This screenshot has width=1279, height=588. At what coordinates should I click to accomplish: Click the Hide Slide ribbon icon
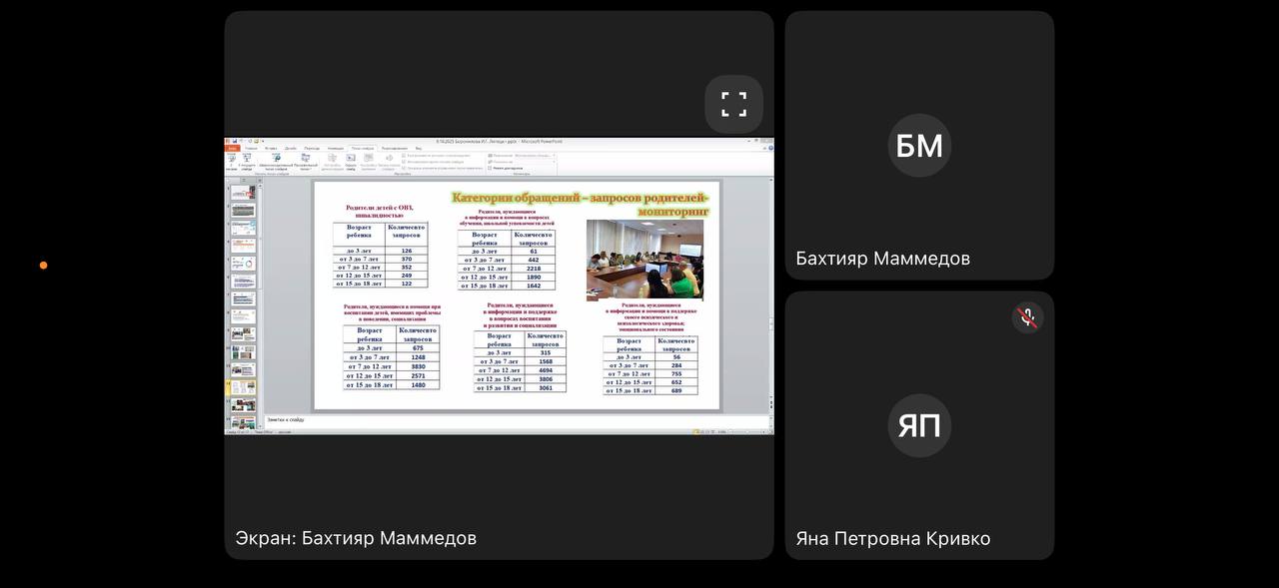pos(351,160)
